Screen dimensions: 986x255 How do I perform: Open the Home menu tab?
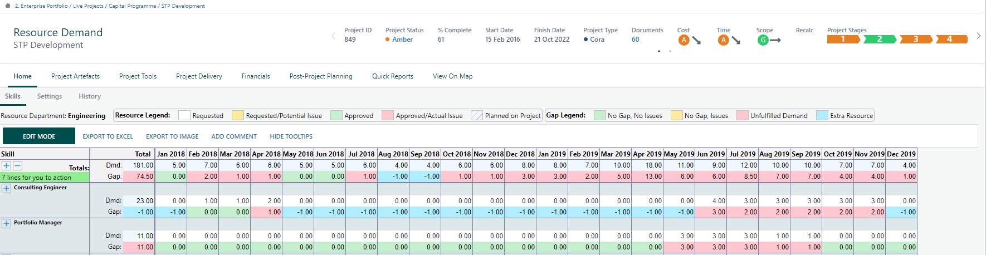coord(22,76)
